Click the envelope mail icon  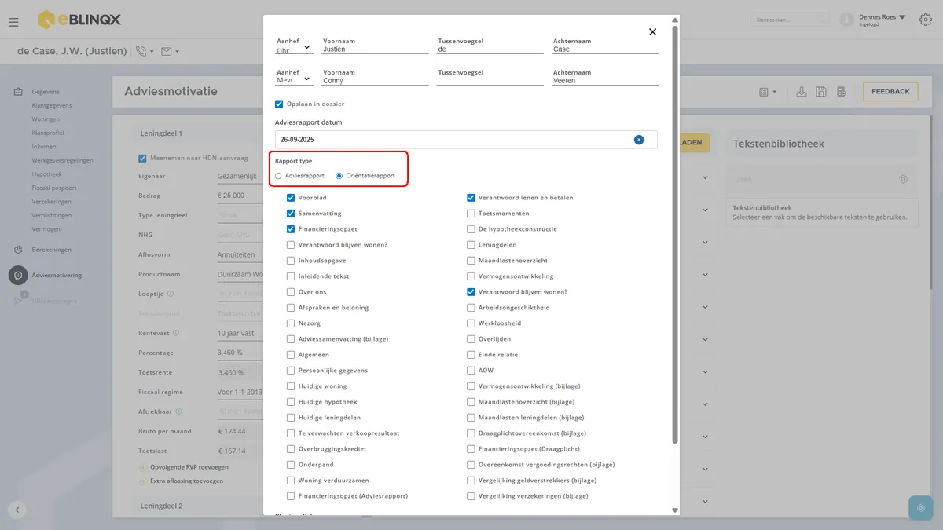pos(167,52)
